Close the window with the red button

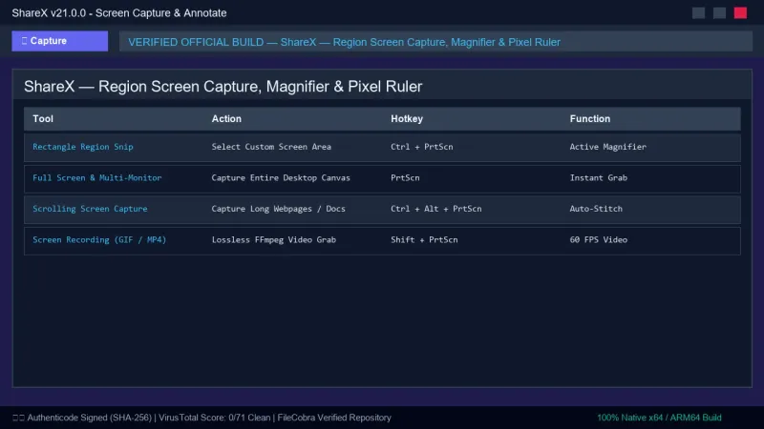point(740,13)
